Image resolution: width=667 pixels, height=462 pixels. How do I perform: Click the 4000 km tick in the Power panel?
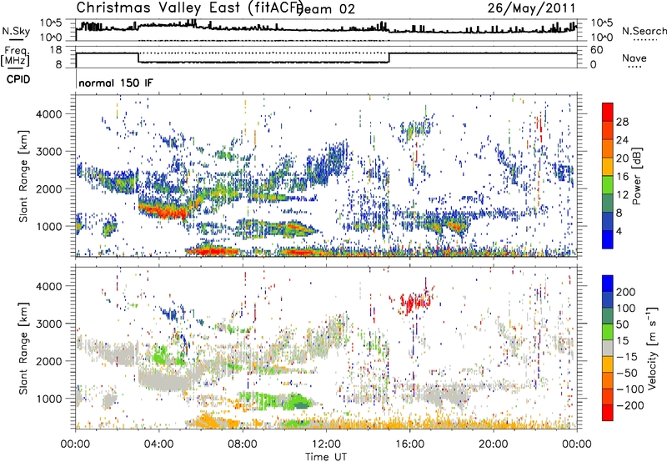click(48, 114)
